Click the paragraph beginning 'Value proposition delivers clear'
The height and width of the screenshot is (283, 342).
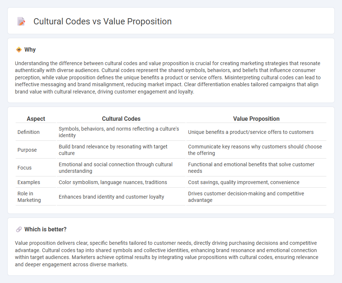167,254
